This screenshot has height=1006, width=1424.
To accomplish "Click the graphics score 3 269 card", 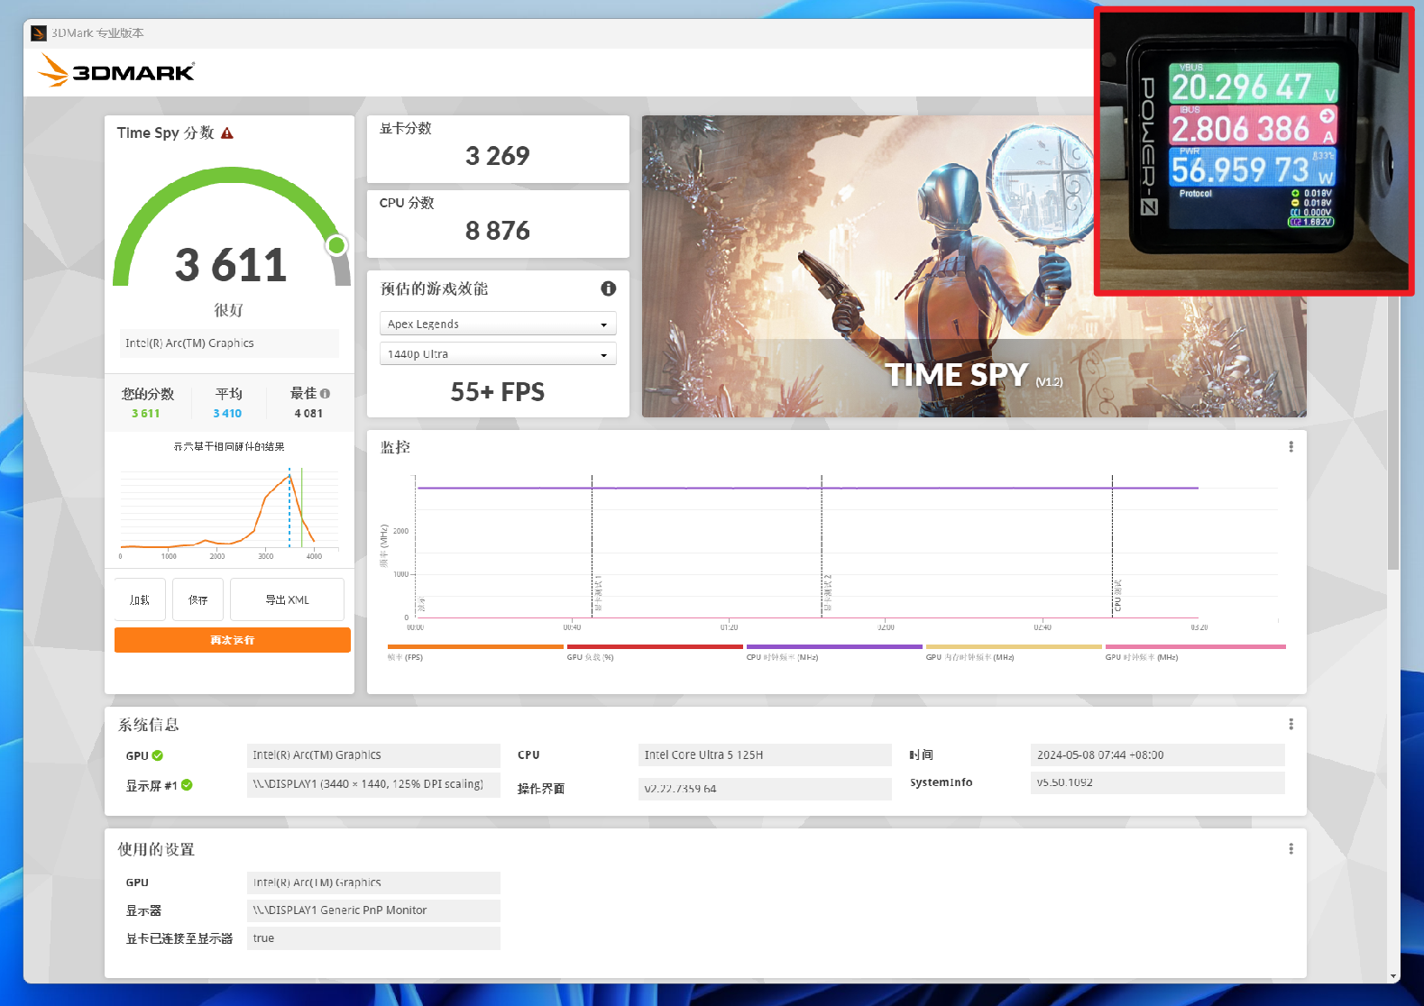I will (498, 149).
